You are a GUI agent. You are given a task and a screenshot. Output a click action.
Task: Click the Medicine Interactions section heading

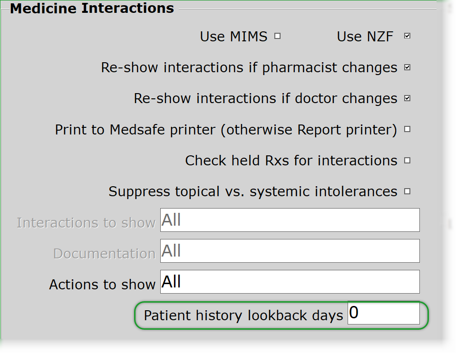coord(92,8)
